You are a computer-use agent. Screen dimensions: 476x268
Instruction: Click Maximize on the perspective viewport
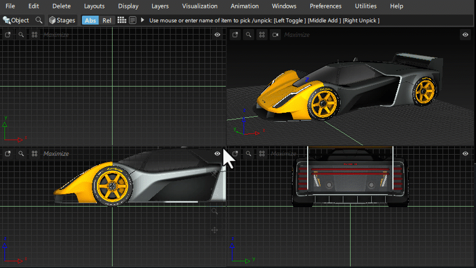tap(297, 35)
